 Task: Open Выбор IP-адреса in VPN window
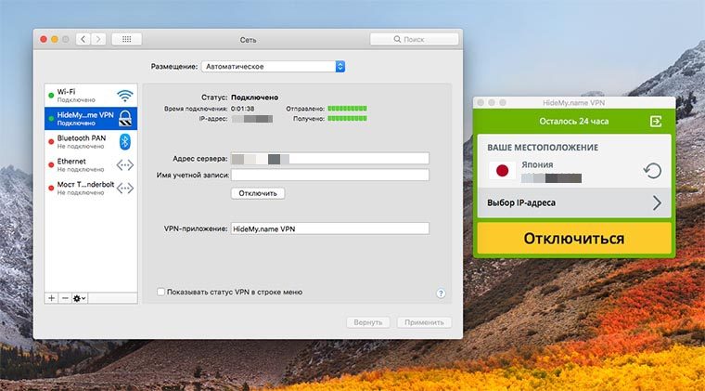(x=574, y=202)
